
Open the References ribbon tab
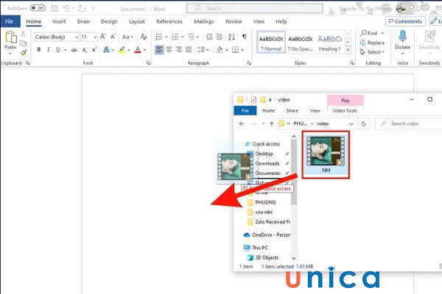coord(169,21)
